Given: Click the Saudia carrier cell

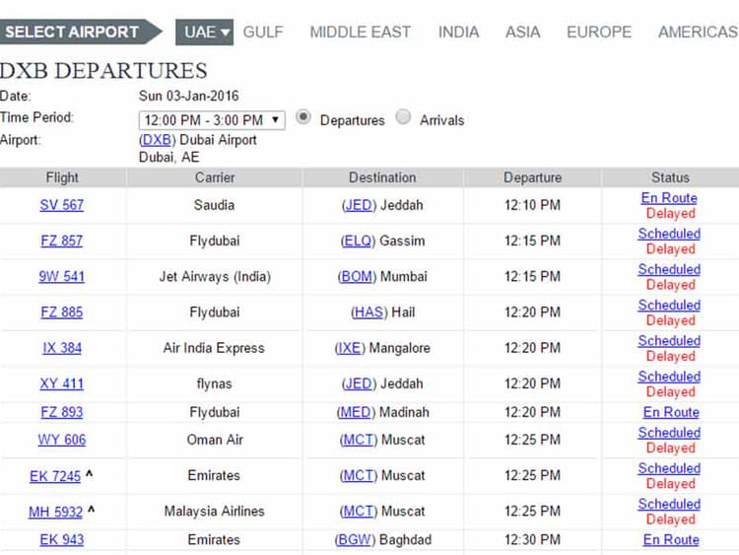Looking at the screenshot, I should (214, 205).
